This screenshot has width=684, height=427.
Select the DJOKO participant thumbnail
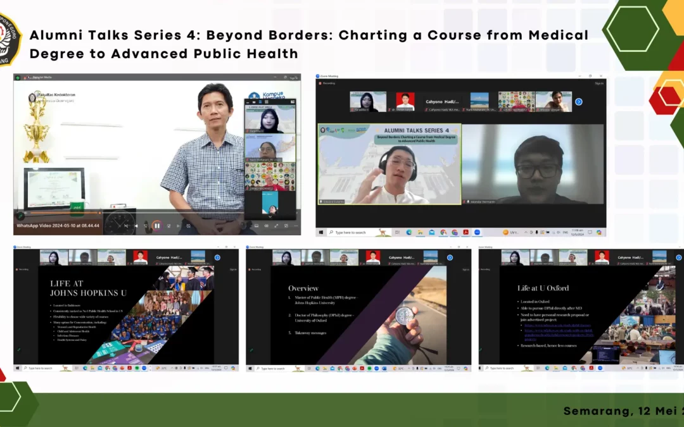click(516, 101)
